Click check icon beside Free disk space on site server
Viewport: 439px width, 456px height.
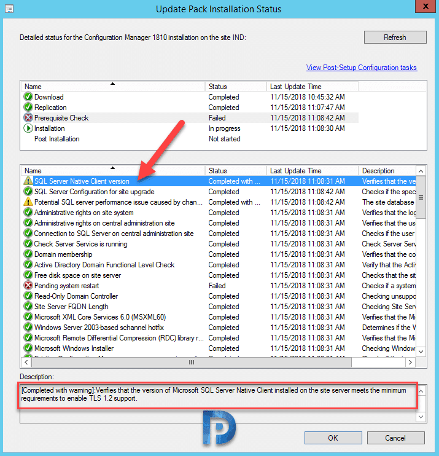(28, 275)
